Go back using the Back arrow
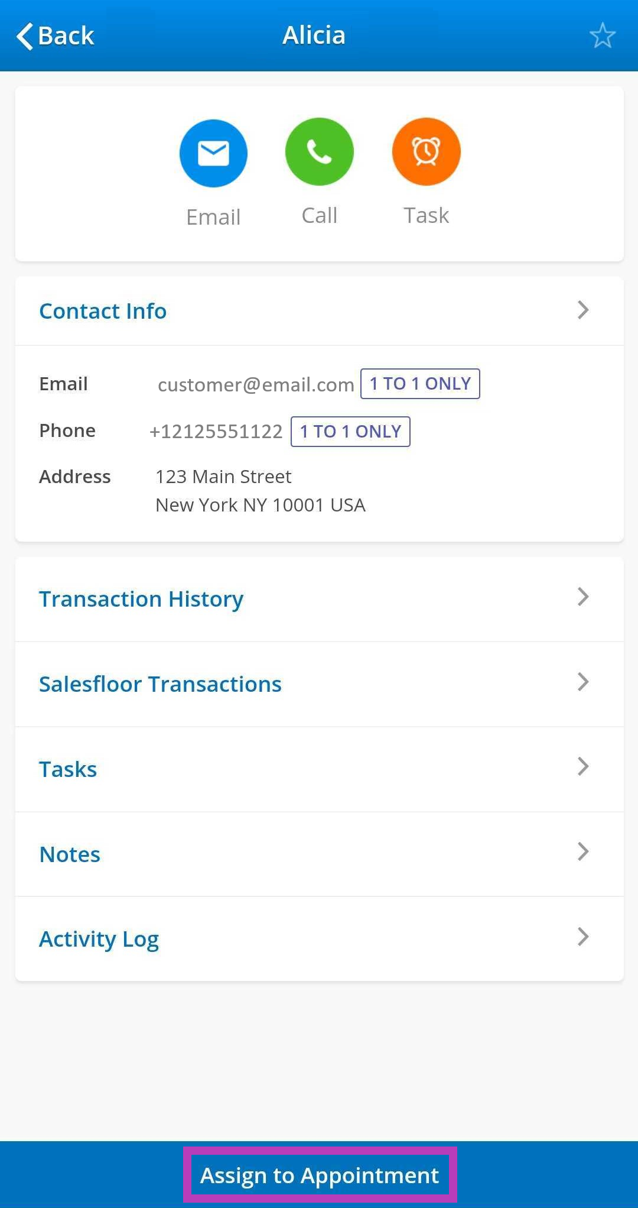The height and width of the screenshot is (1208, 638). pos(55,35)
